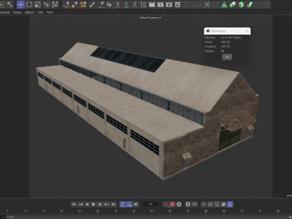Viewport: 292px width, 219px height.
Task: Click the four orange dots icon
Action: [83, 4]
